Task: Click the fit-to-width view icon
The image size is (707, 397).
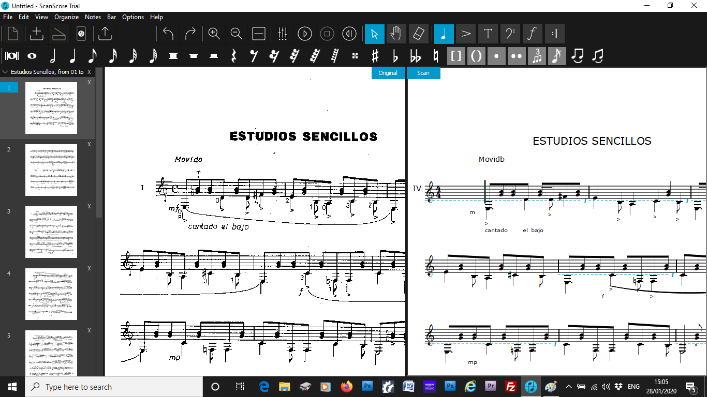Action: tap(259, 34)
